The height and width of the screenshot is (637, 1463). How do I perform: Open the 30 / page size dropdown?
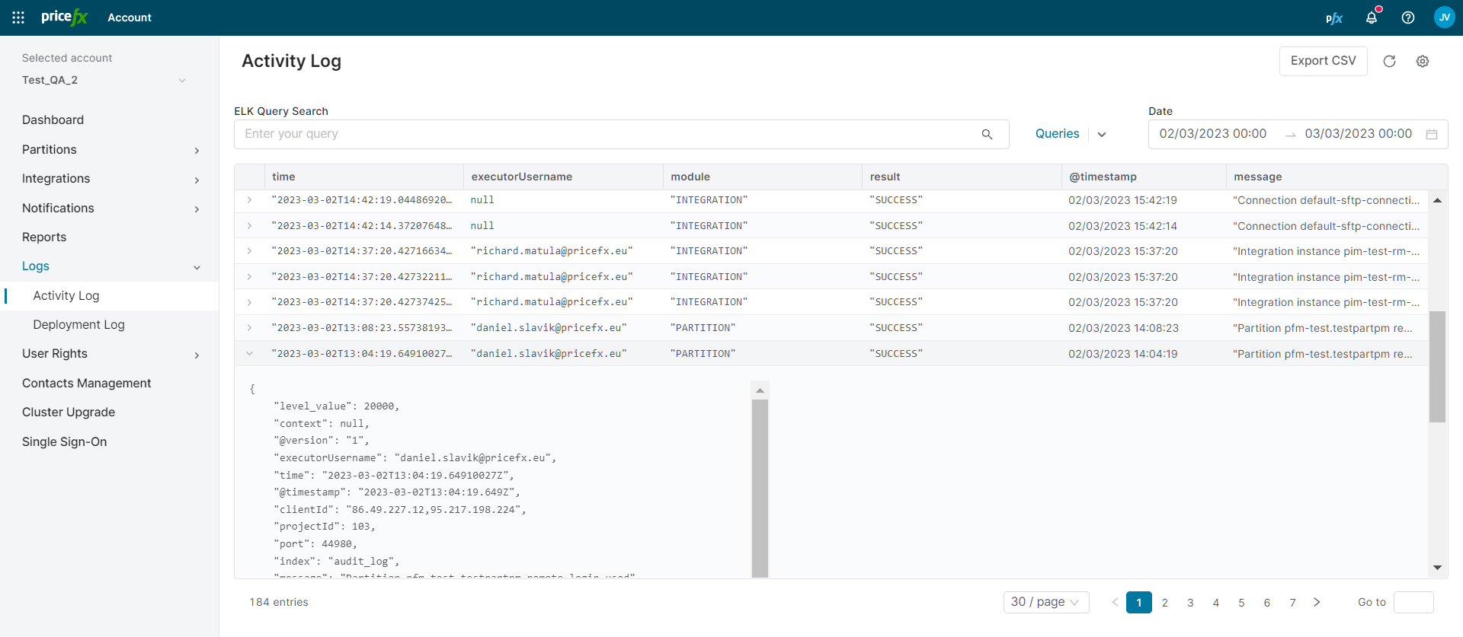click(1045, 602)
